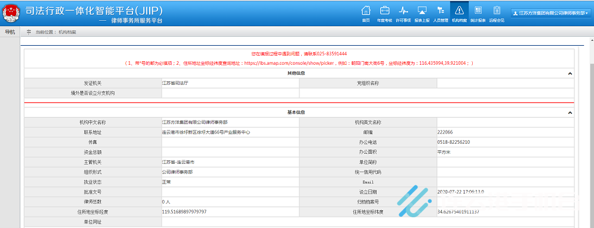Open the 江苏方洋集团有限公司律师事务部 user dropdown

pos(551,13)
